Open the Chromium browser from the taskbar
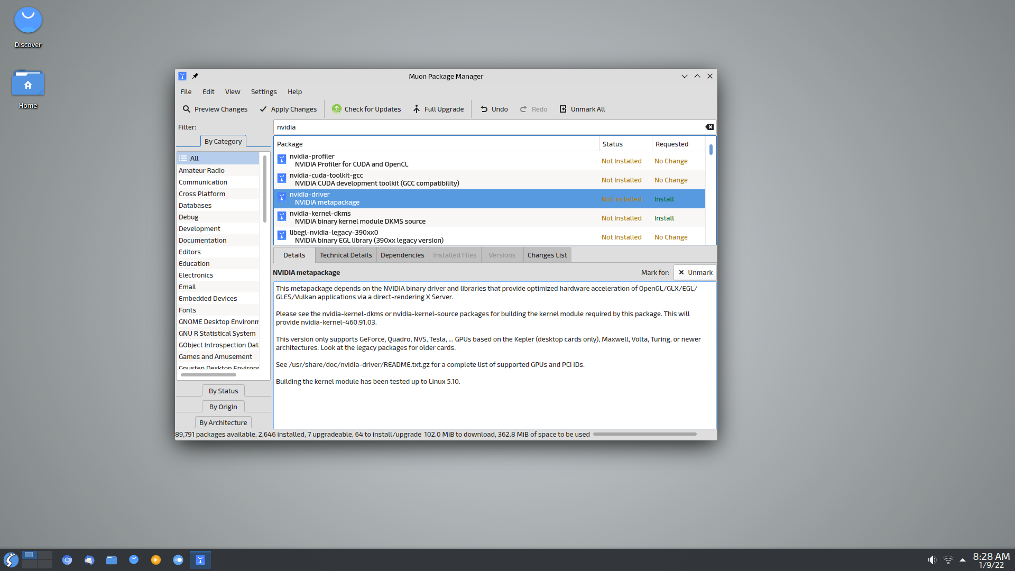 click(x=67, y=560)
